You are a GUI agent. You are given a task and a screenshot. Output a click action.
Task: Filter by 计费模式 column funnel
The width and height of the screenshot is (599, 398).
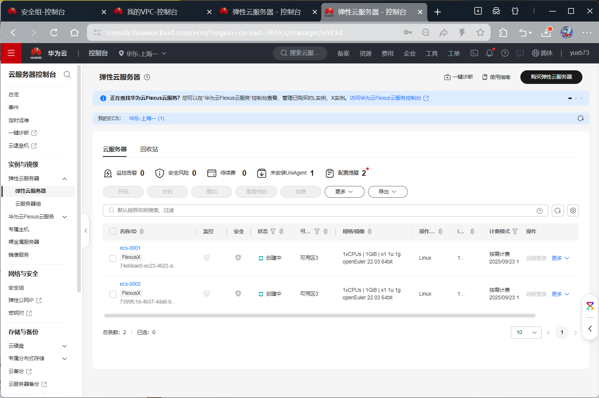point(515,231)
